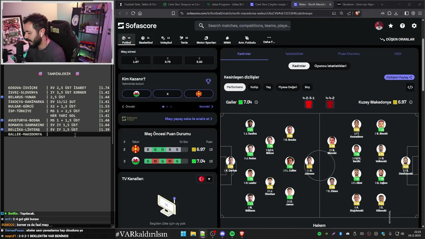Image resolution: width=425 pixels, height=239 pixels.
Task: Open Daha Fazla more sports menu
Action: point(269,40)
